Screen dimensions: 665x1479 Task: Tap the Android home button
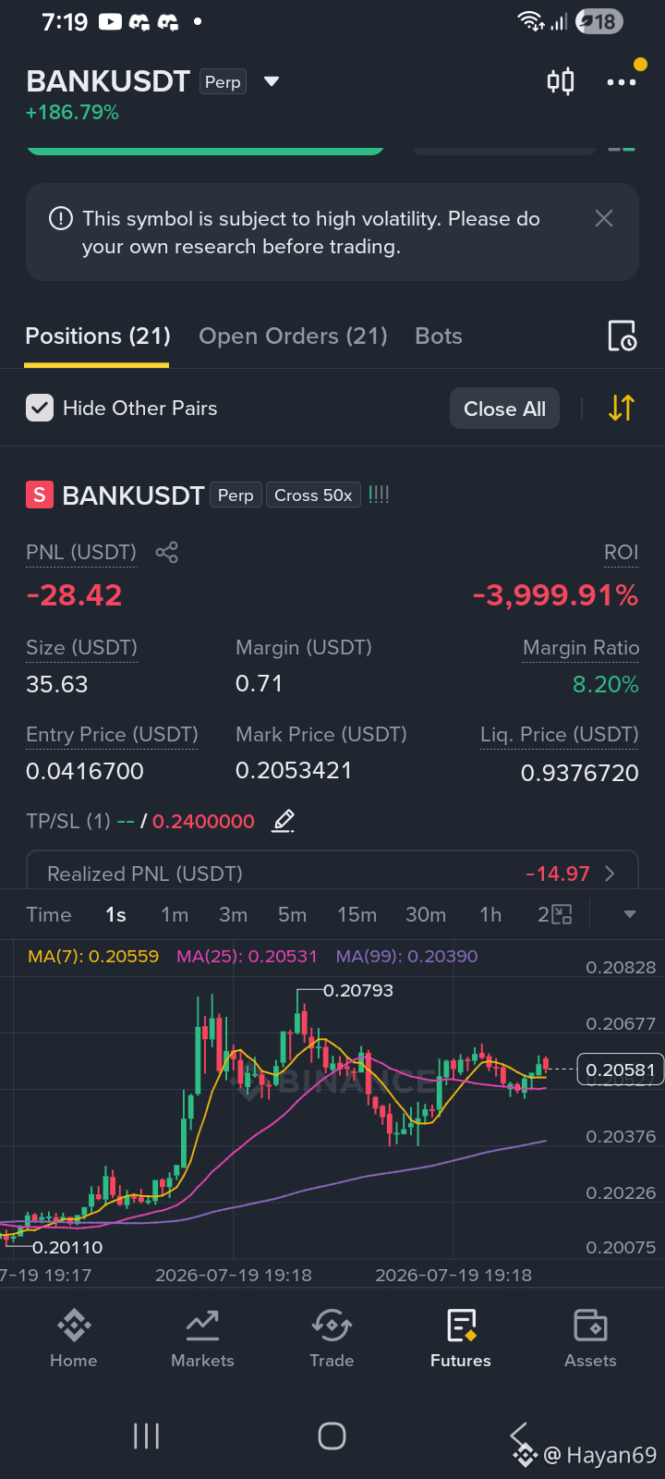tap(332, 1436)
